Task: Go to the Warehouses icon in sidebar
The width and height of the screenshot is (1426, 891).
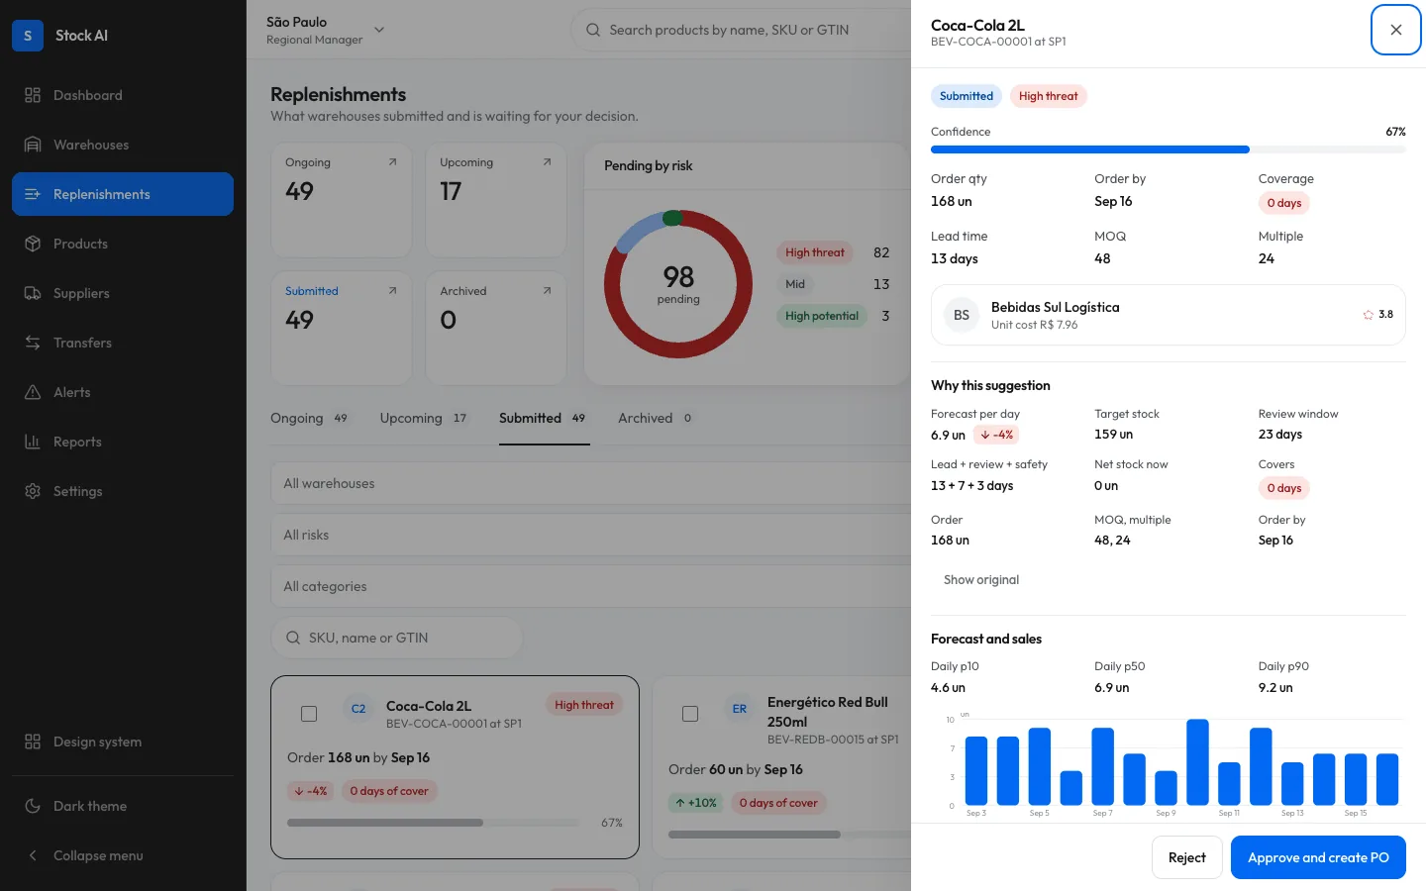Action: (x=33, y=145)
